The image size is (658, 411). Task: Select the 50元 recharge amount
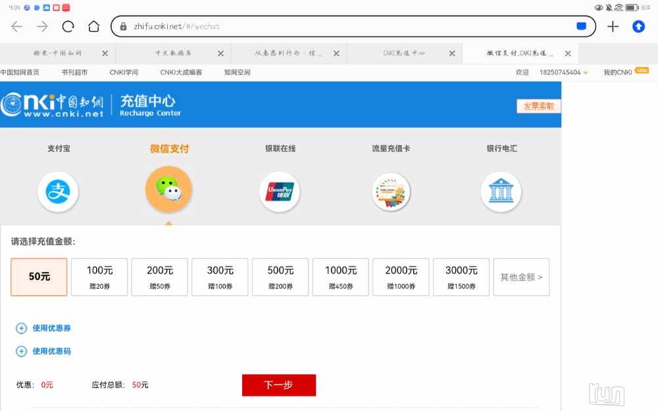click(39, 278)
